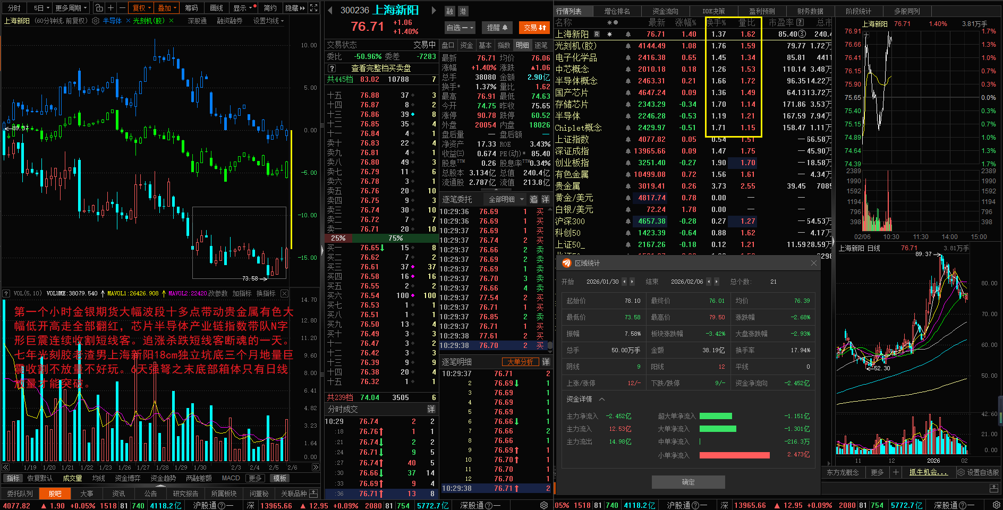Toggle 画线 drawing tools

[x=216, y=8]
